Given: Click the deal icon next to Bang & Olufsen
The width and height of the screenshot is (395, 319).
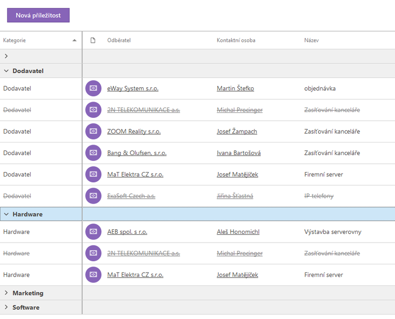Looking at the screenshot, I should coord(93,153).
